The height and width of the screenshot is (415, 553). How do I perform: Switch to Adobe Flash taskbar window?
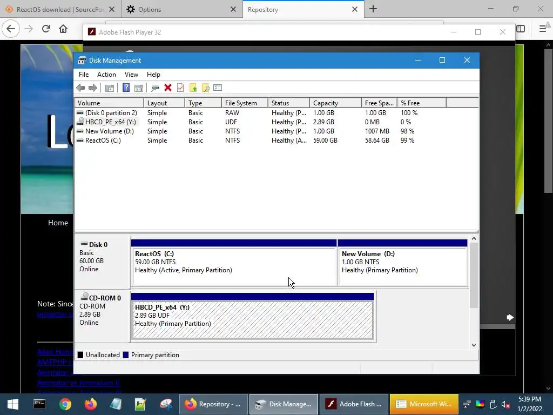coord(354,404)
